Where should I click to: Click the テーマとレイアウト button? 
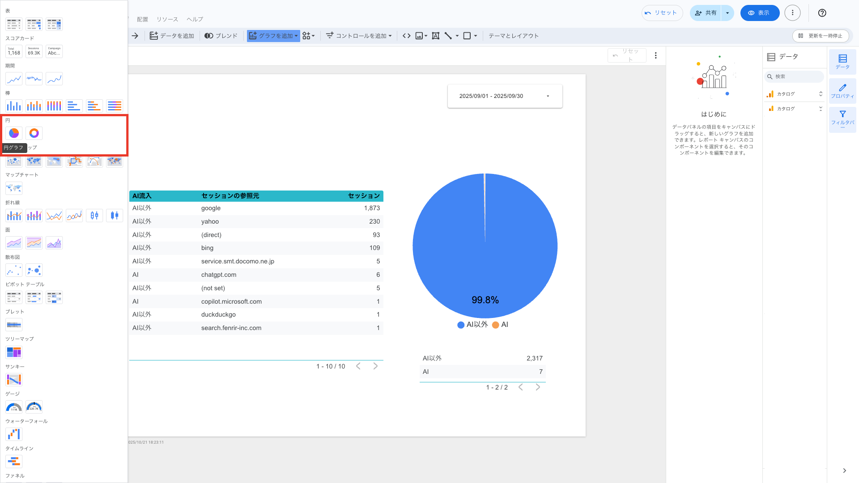click(x=513, y=36)
